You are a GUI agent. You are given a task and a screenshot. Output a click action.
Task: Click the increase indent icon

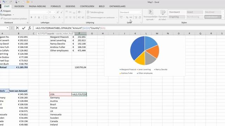pyautogui.click(x=83, y=17)
